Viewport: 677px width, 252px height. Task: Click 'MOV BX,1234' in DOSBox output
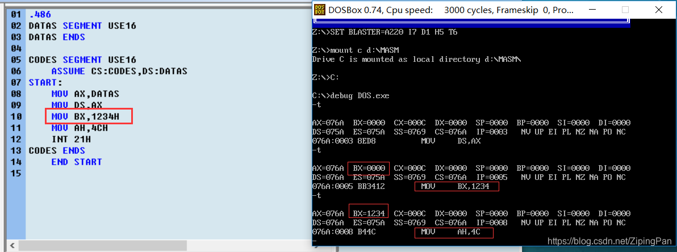tap(456, 186)
